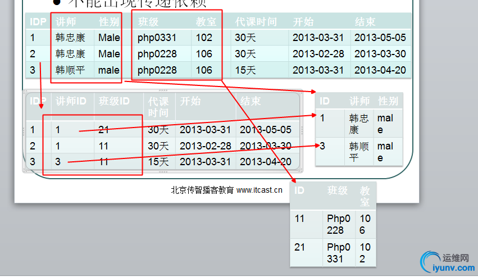Select male cell beside 韩忠康 in lookup table
This screenshot has width=478, height=277.
(385, 124)
